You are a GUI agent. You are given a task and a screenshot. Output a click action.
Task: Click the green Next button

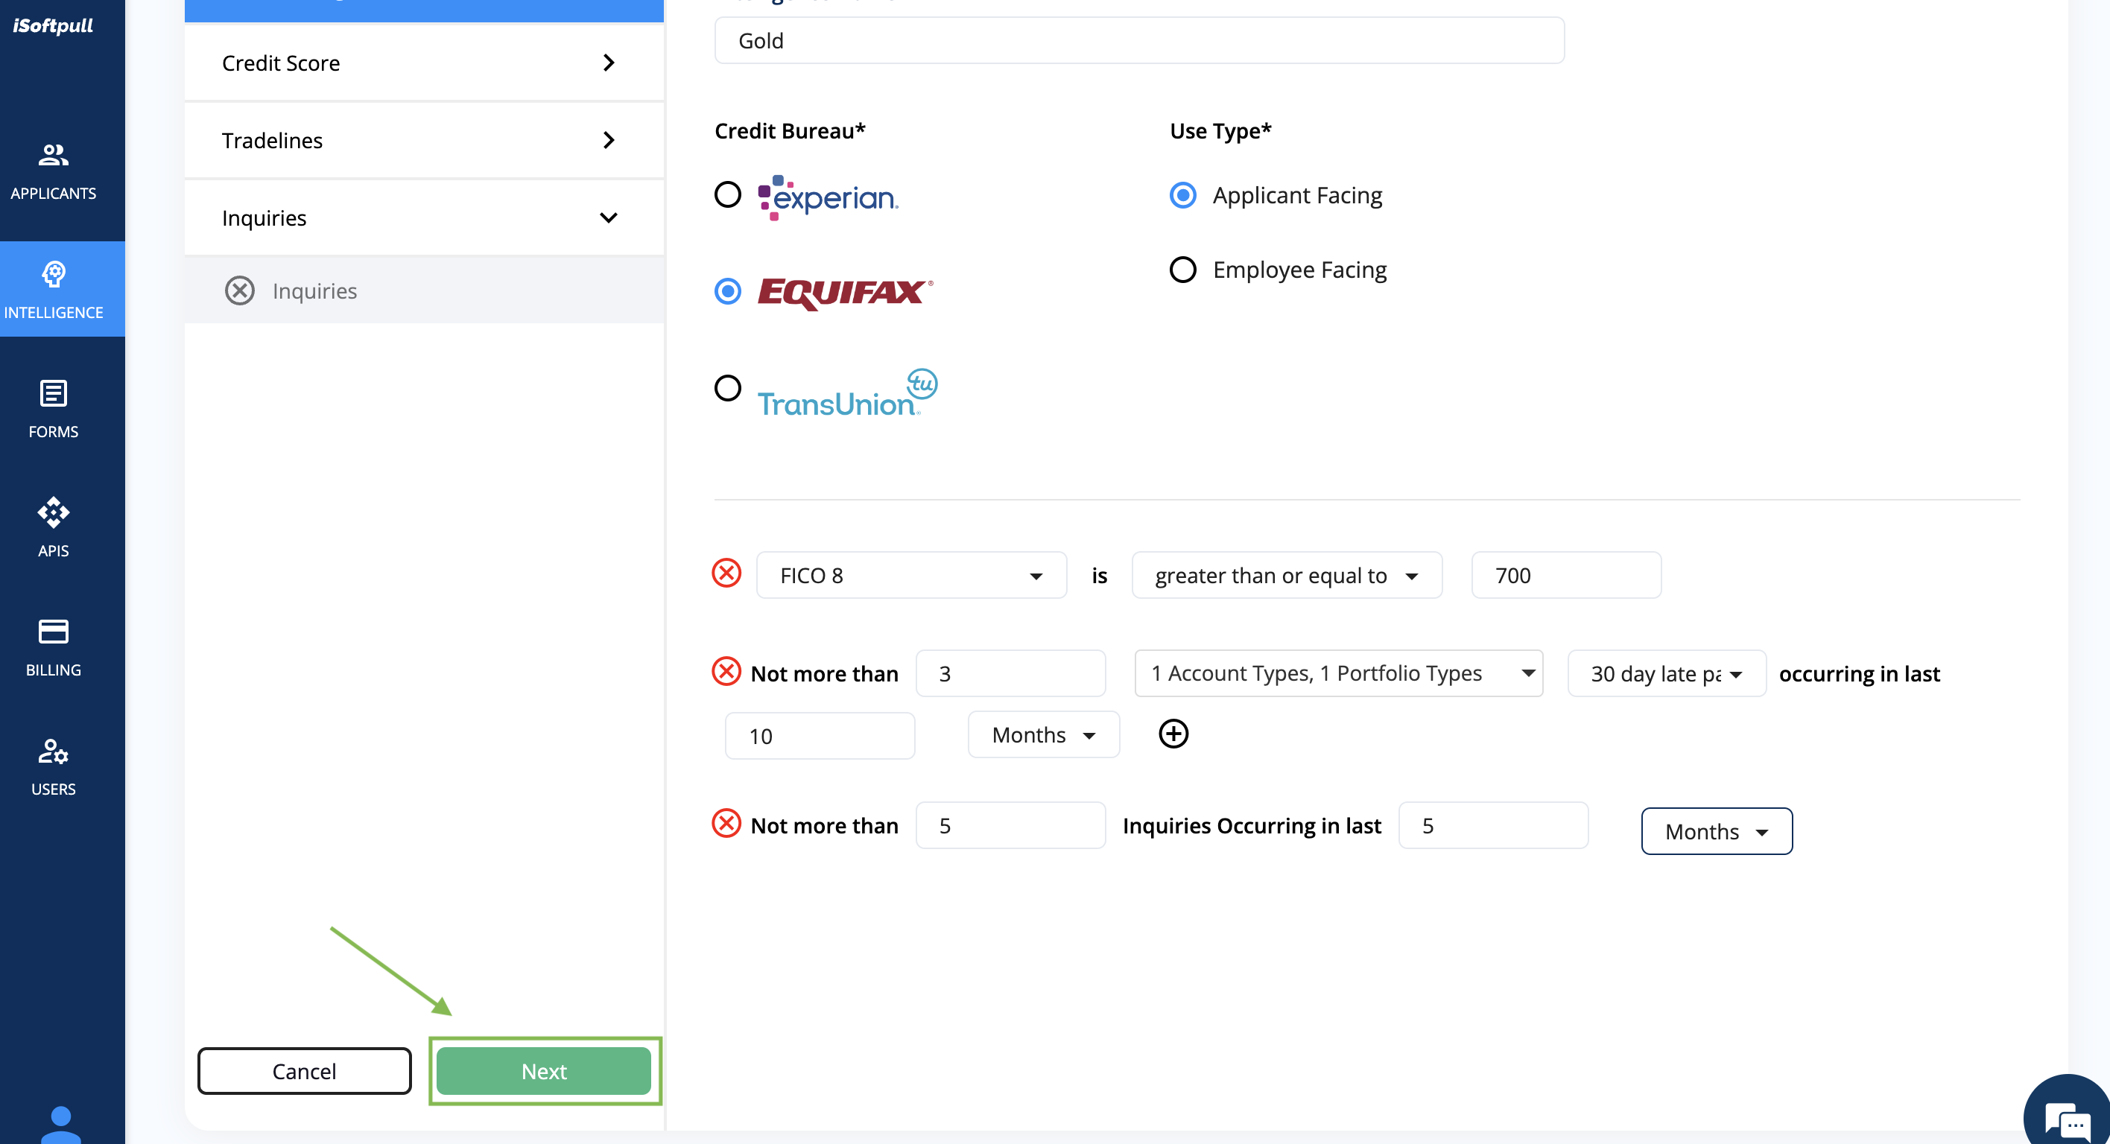point(544,1071)
